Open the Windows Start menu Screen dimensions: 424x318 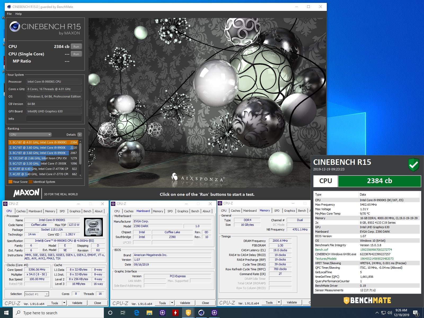click(6, 313)
